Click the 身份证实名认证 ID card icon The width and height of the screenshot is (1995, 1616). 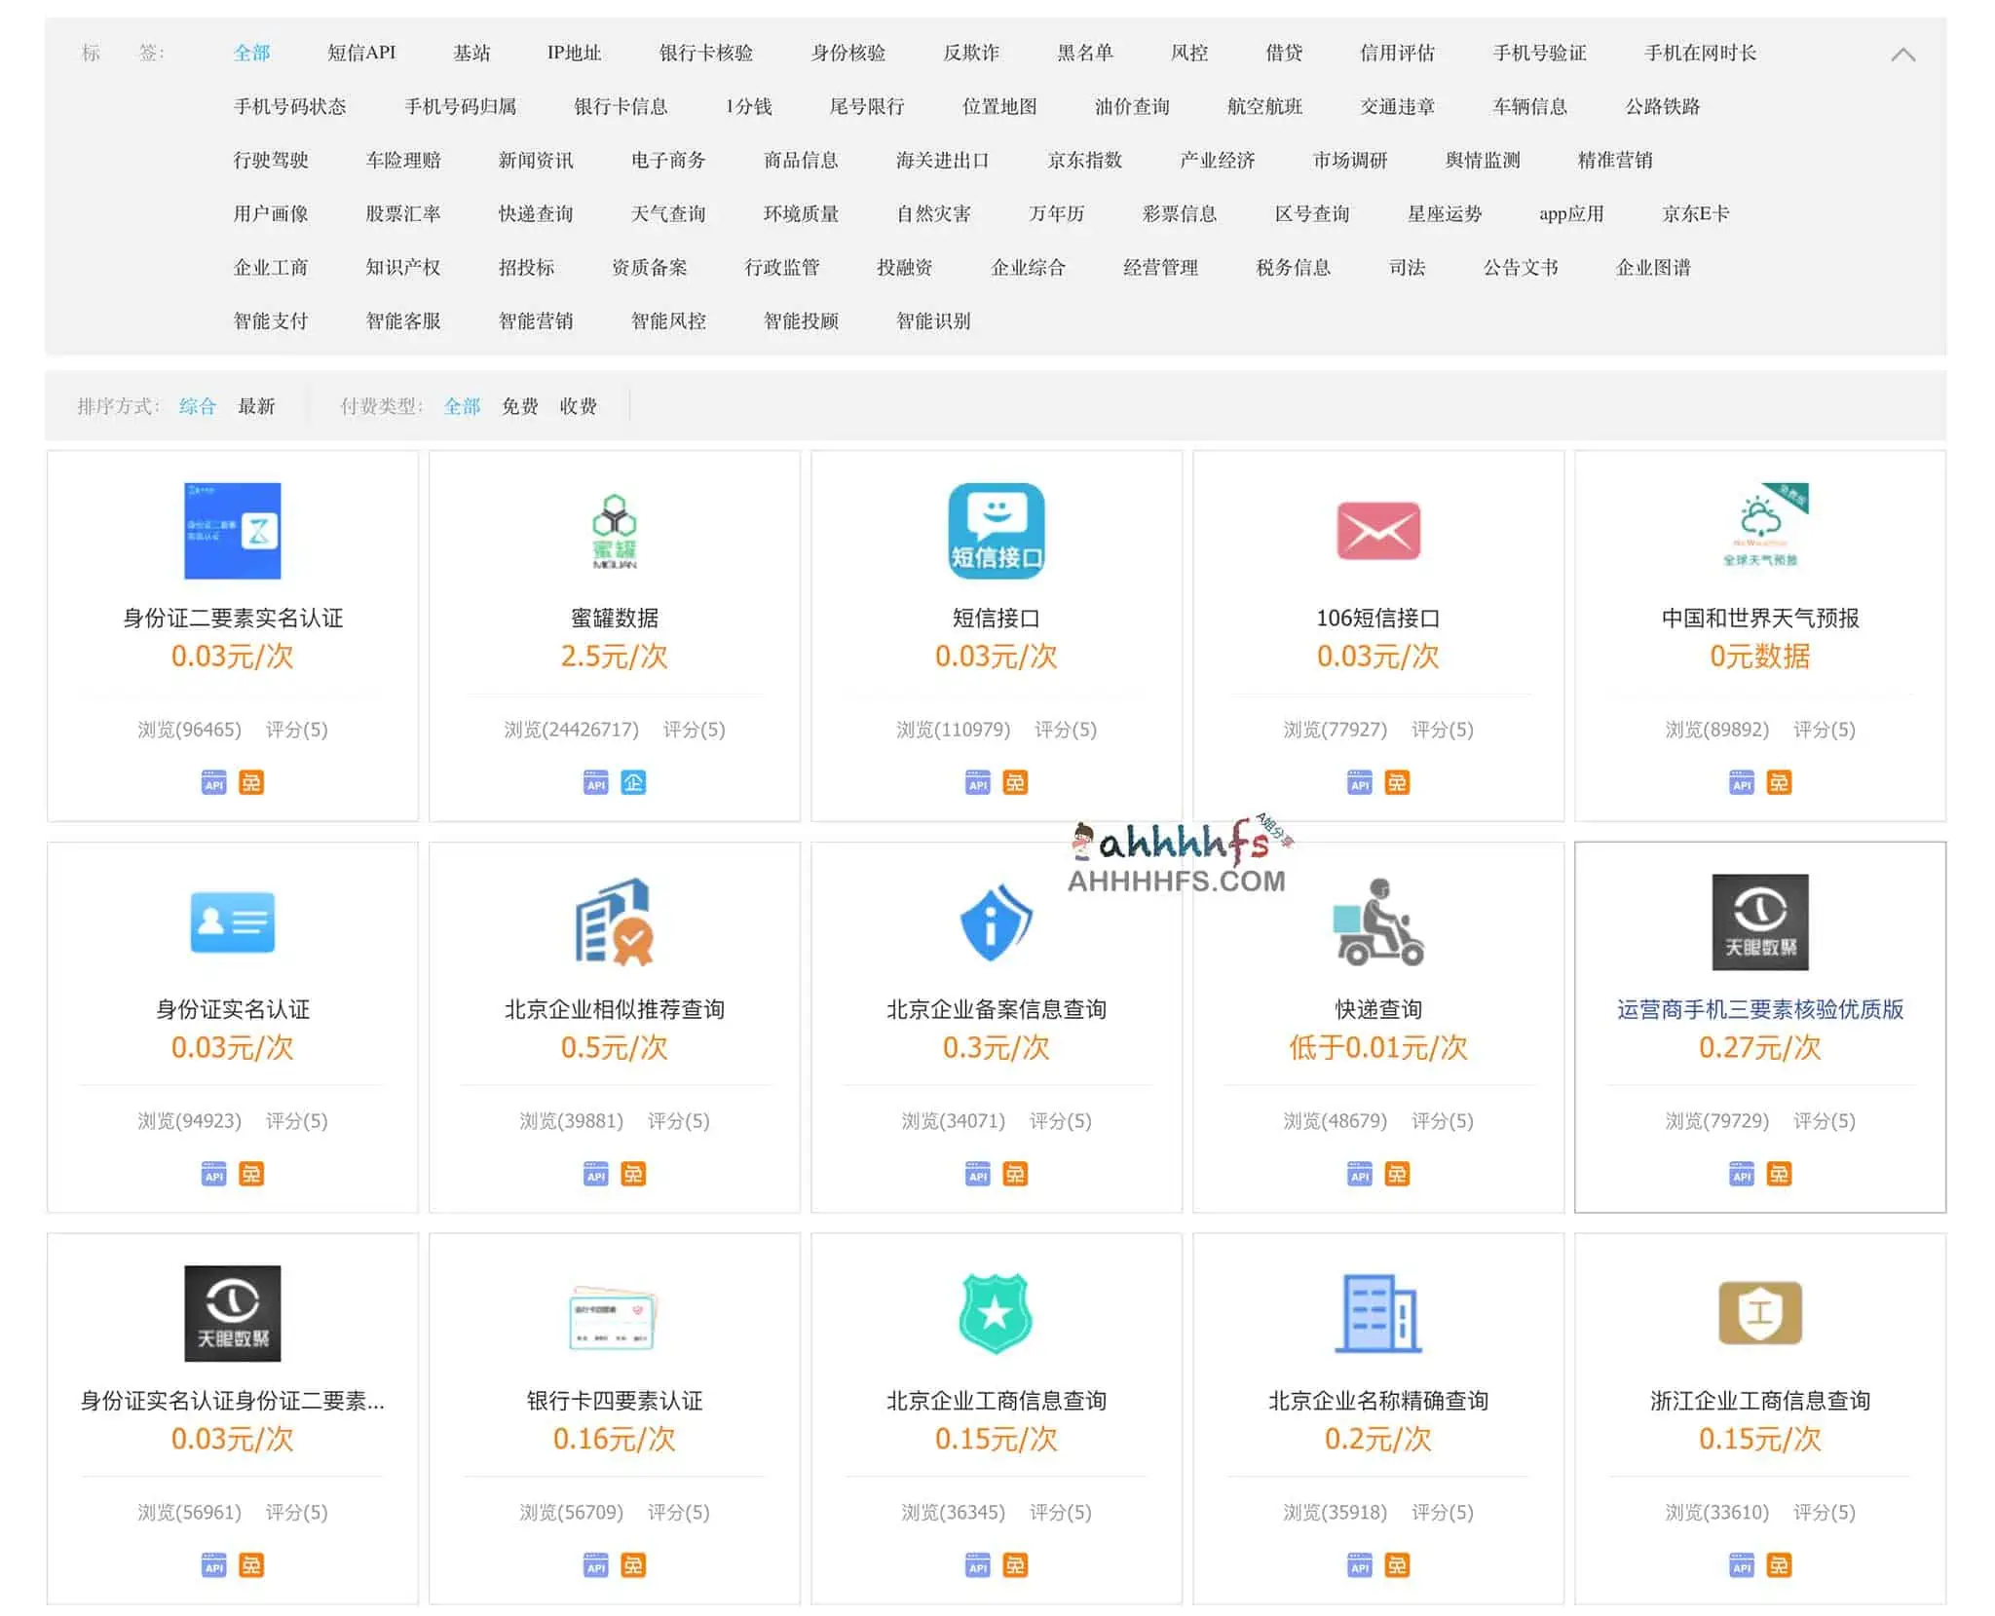(232, 921)
